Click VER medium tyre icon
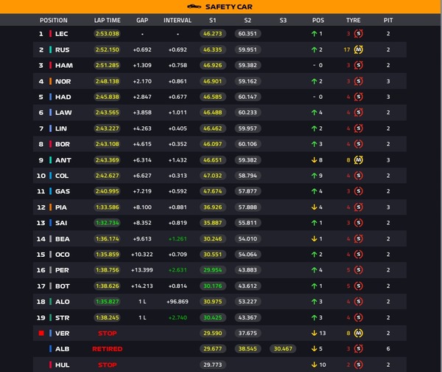The image size is (442, 372). pyautogui.click(x=358, y=334)
